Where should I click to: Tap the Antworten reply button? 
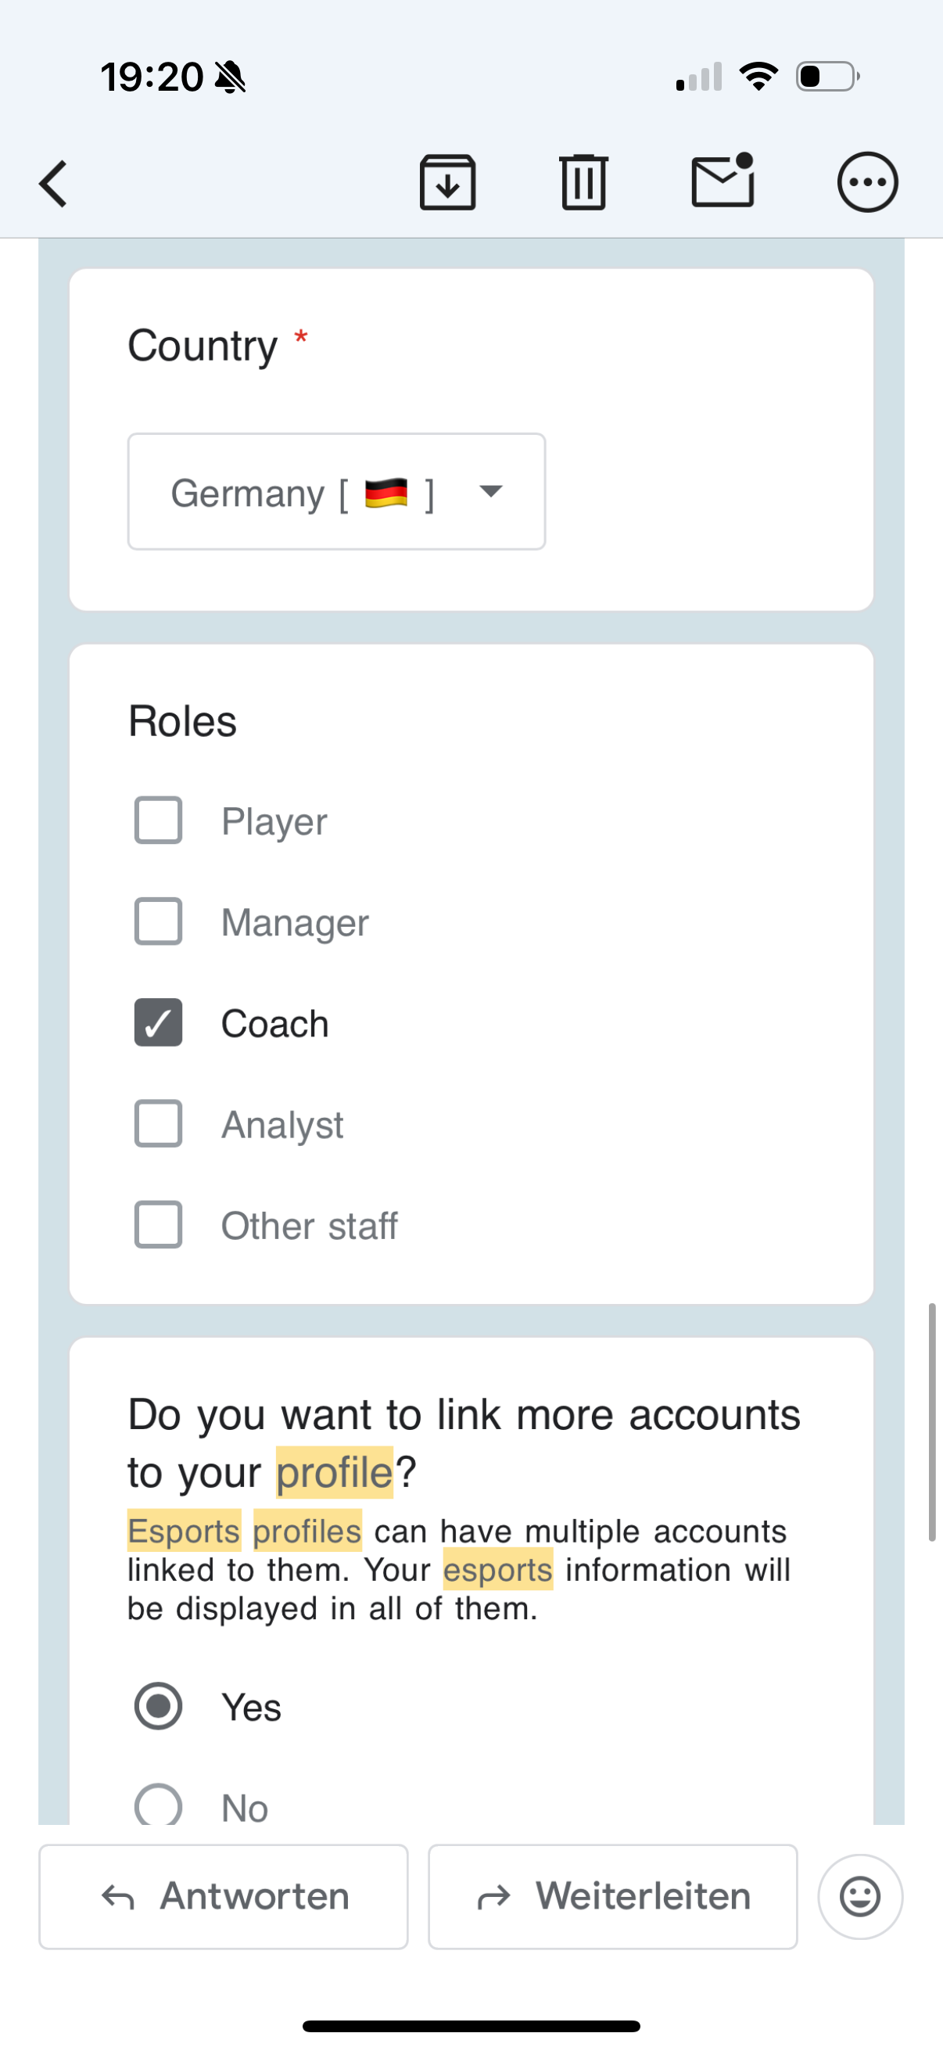point(224,1897)
